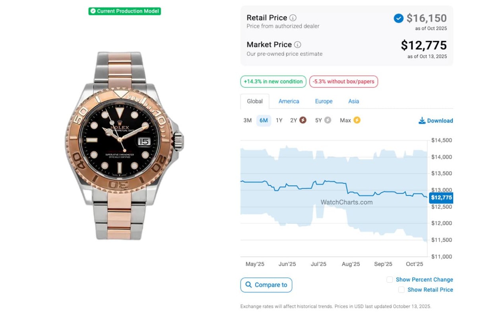Viewport: 477px width, 315px height.
Task: Open the Asia region tab
Action: [354, 101]
